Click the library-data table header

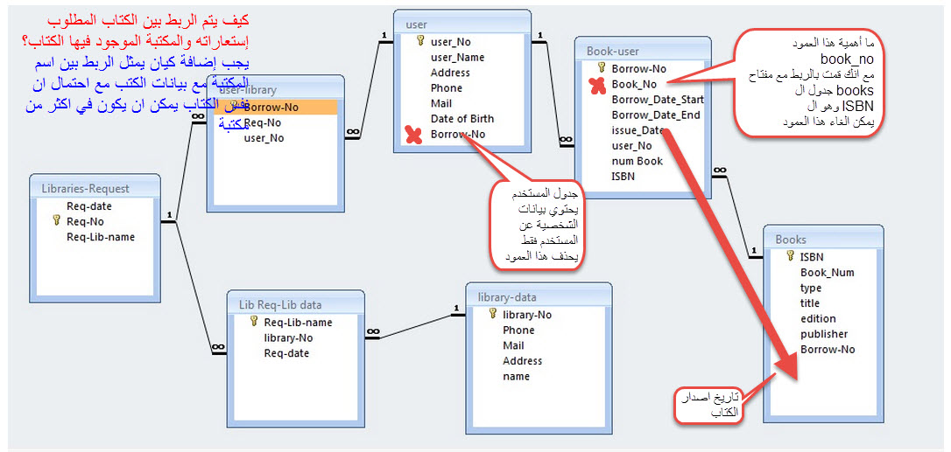pyautogui.click(x=538, y=297)
